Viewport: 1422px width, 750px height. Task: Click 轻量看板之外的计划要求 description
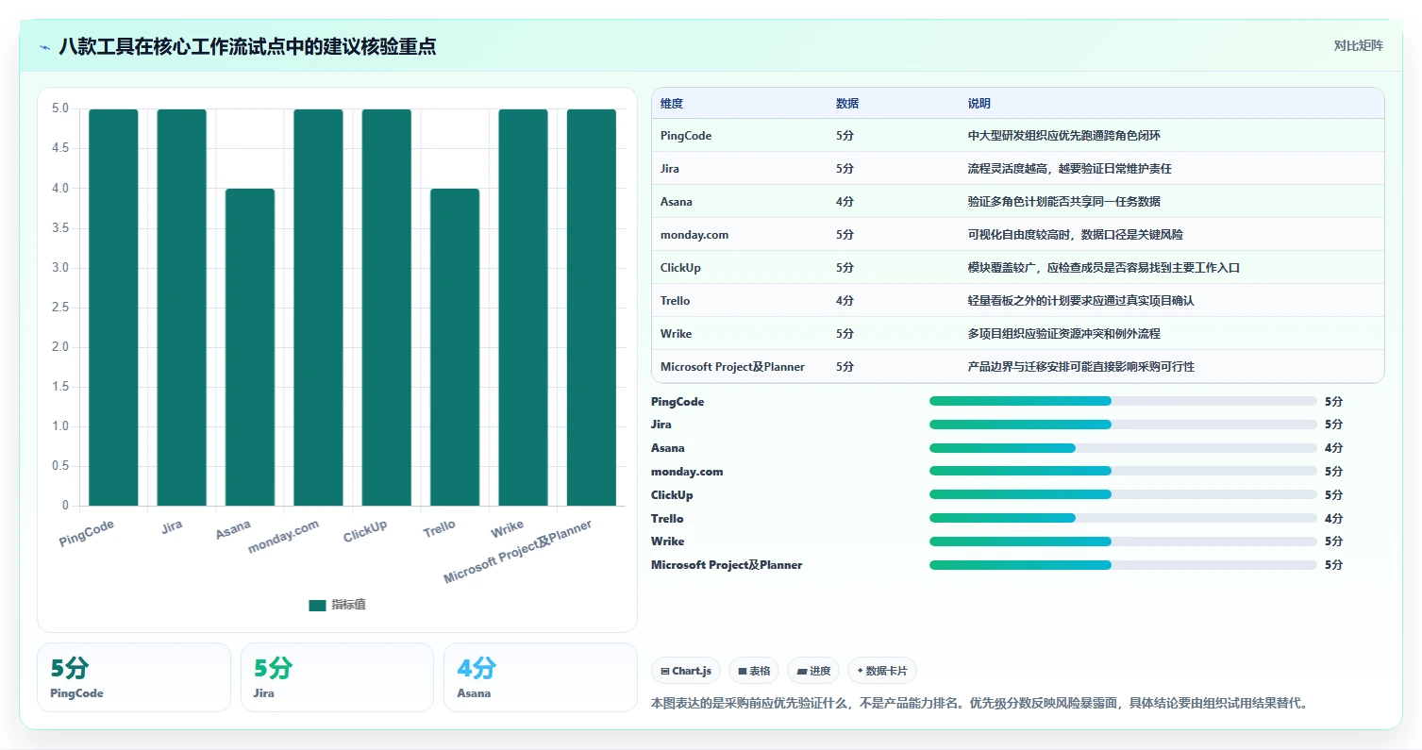(1081, 301)
